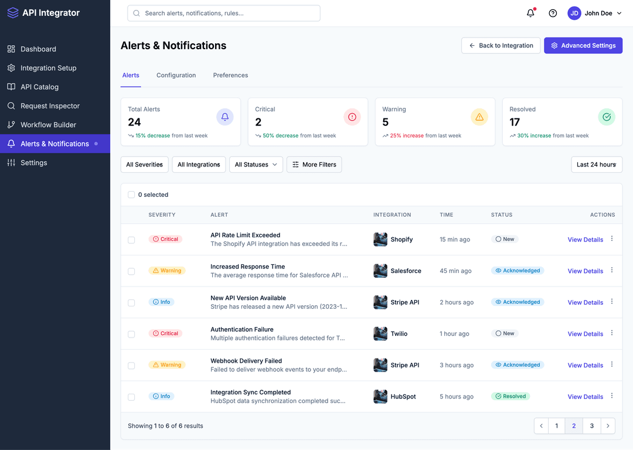Check the API Rate Limit Exceeded alert row

(131, 239)
